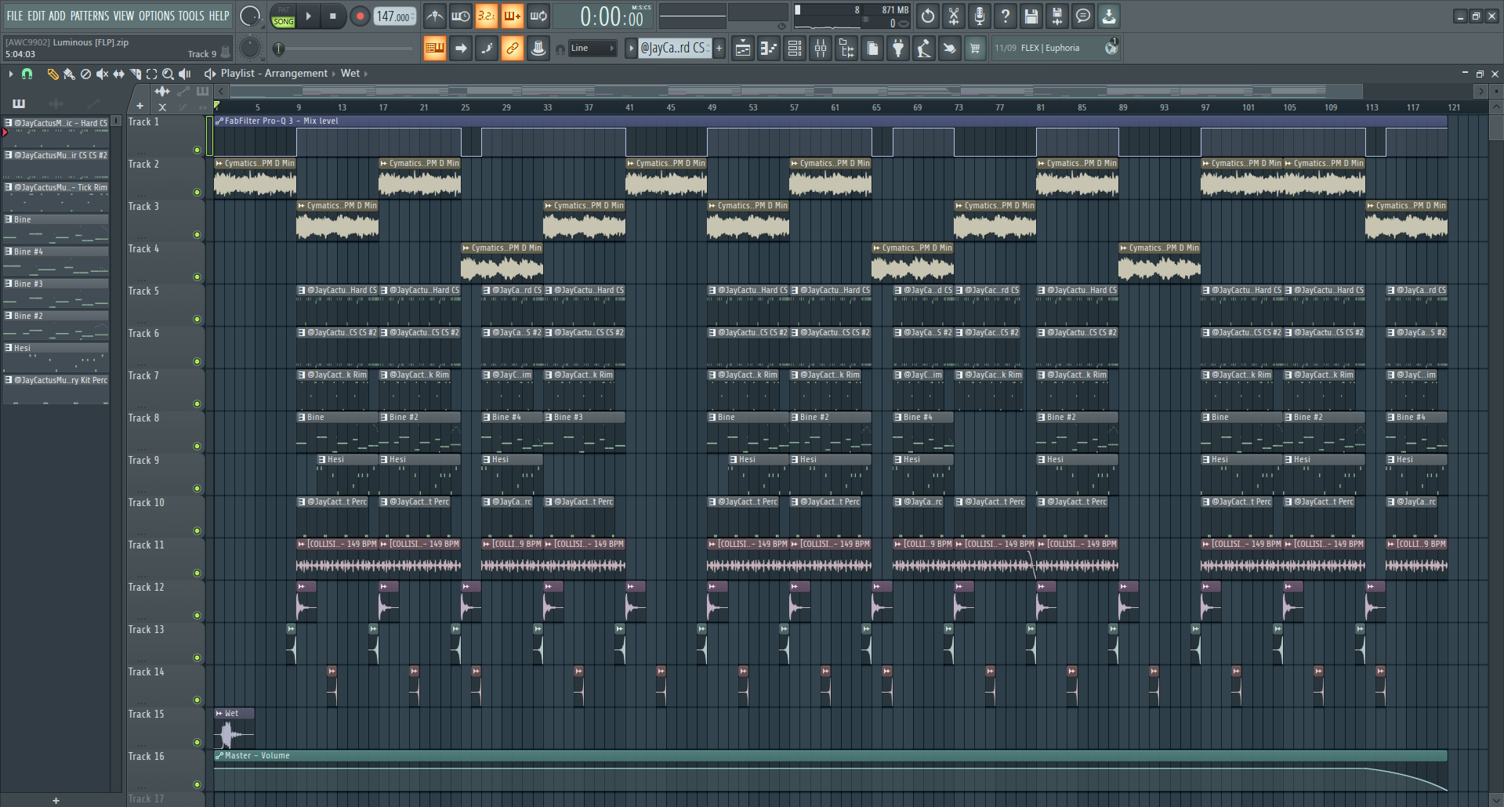Screen dimensions: 1504x807
Task: Toggle Track 12 mute switch
Action: [198, 615]
